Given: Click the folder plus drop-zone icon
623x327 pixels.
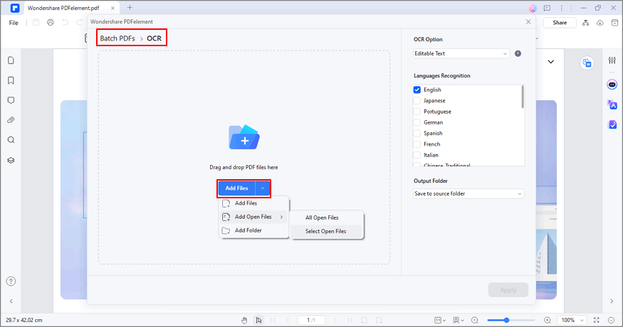Looking at the screenshot, I should point(244,137).
